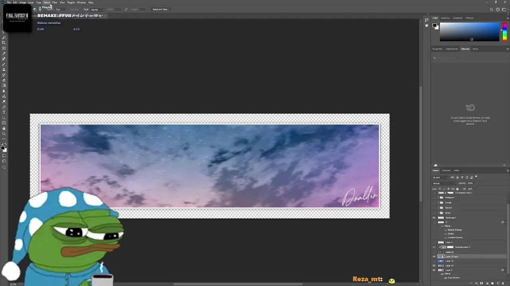Open the Edit Toolbar ellipsis
The height and width of the screenshot is (286, 510).
4,139
